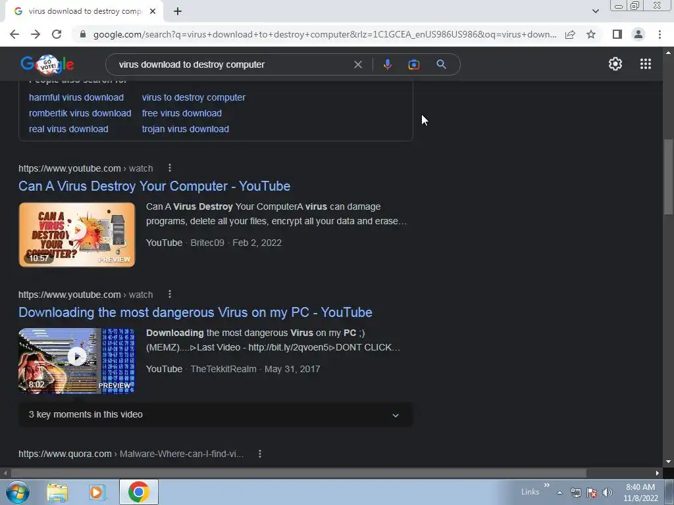The width and height of the screenshot is (674, 505).
Task: Go forward with the browser forward arrow
Action: tap(36, 34)
